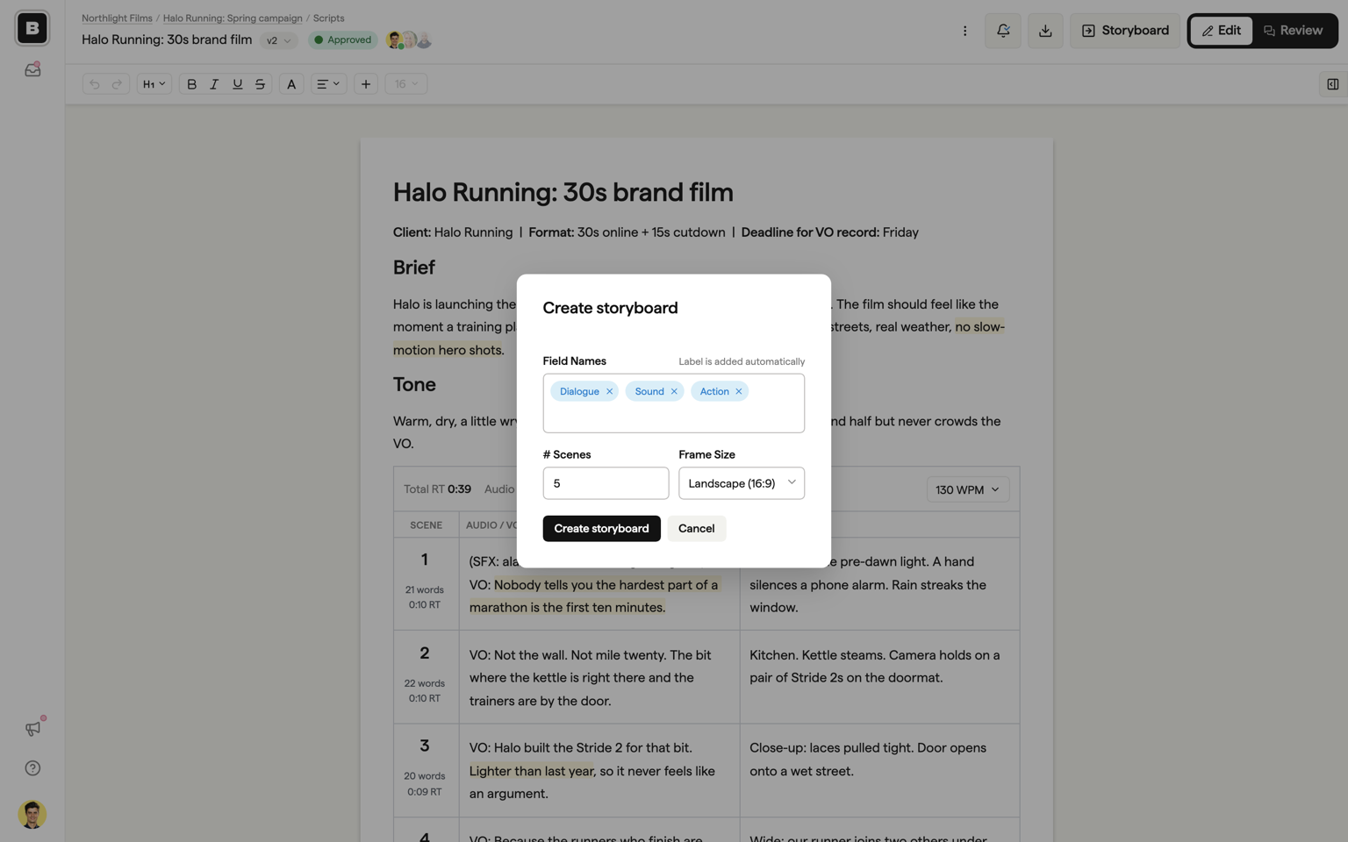This screenshot has width=1348, height=842.
Task: Click 'Close-up: laces pulled tight' cell
Action: (x=878, y=770)
